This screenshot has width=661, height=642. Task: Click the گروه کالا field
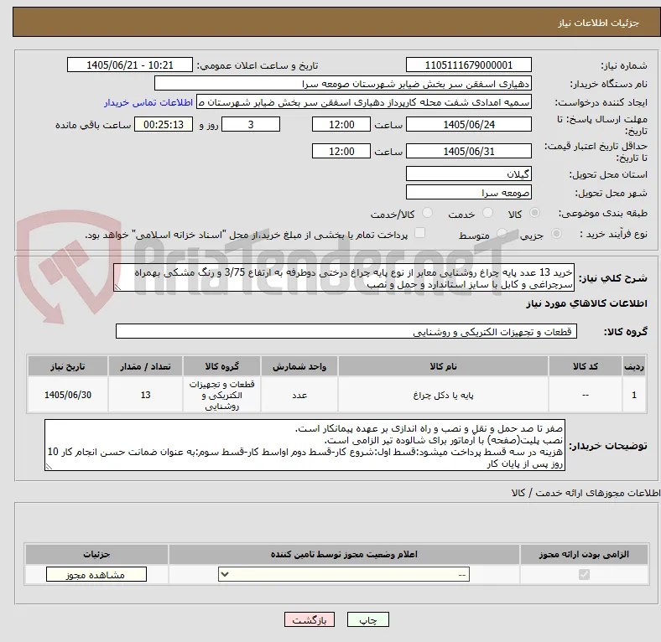(346, 332)
